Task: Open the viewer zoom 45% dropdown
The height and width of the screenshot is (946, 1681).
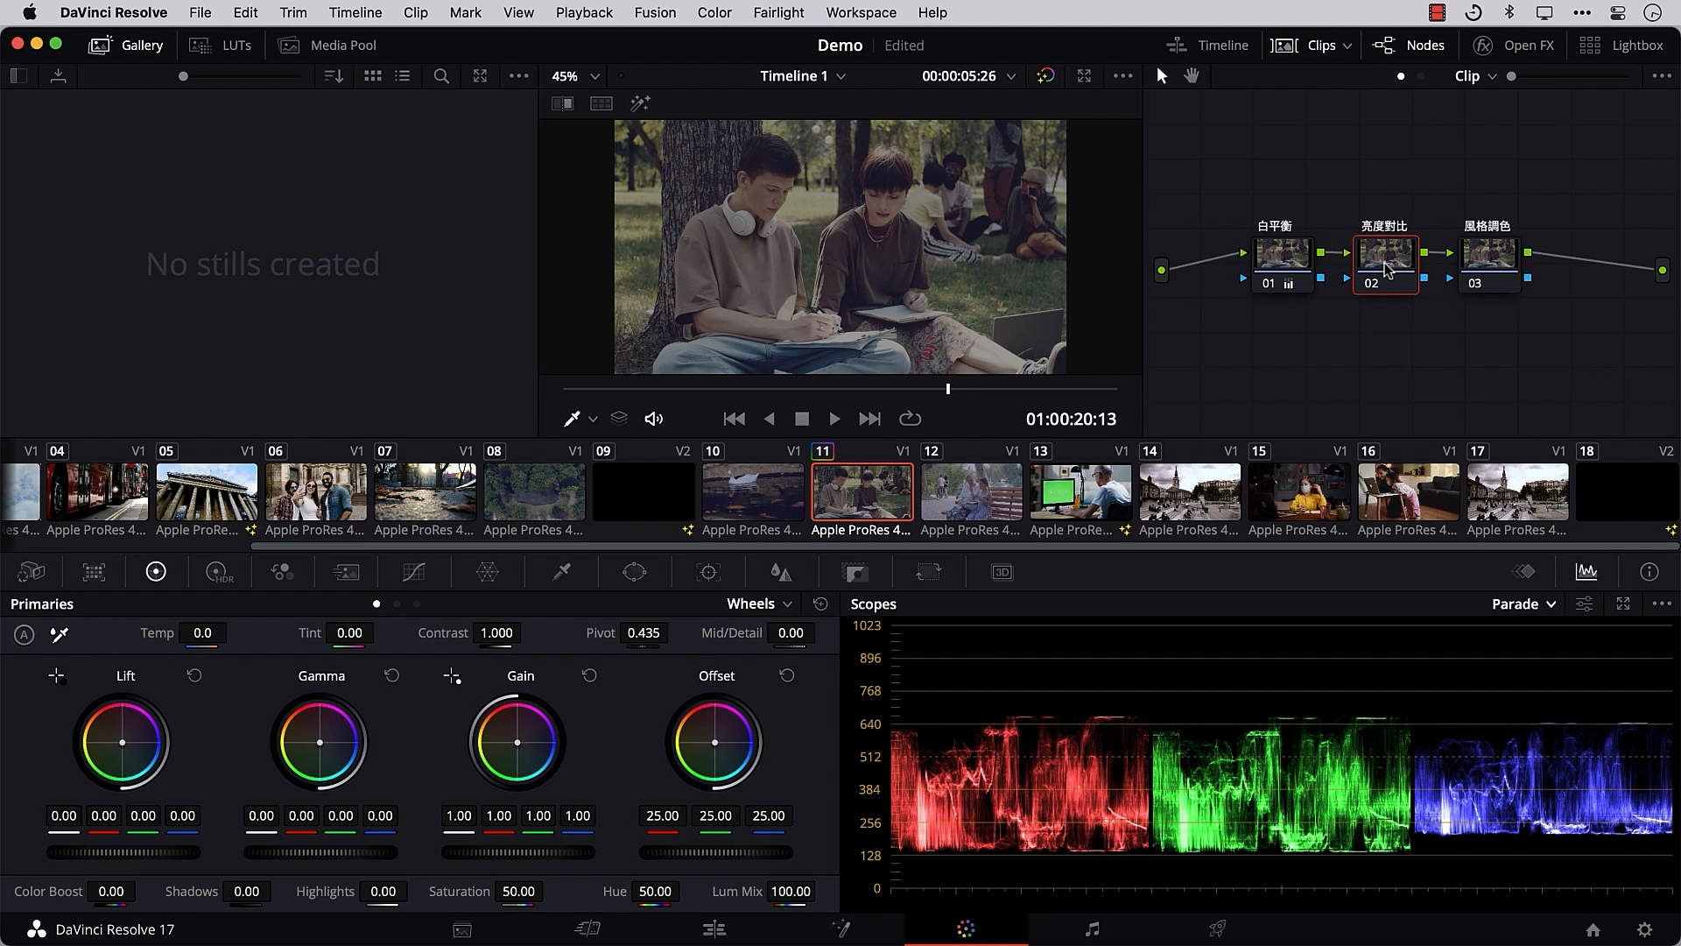Action: tap(573, 76)
